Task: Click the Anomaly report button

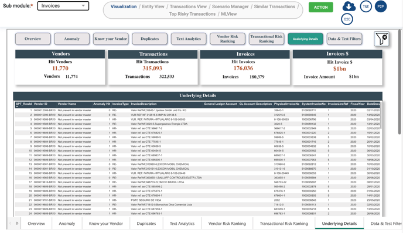Action: click(71, 39)
